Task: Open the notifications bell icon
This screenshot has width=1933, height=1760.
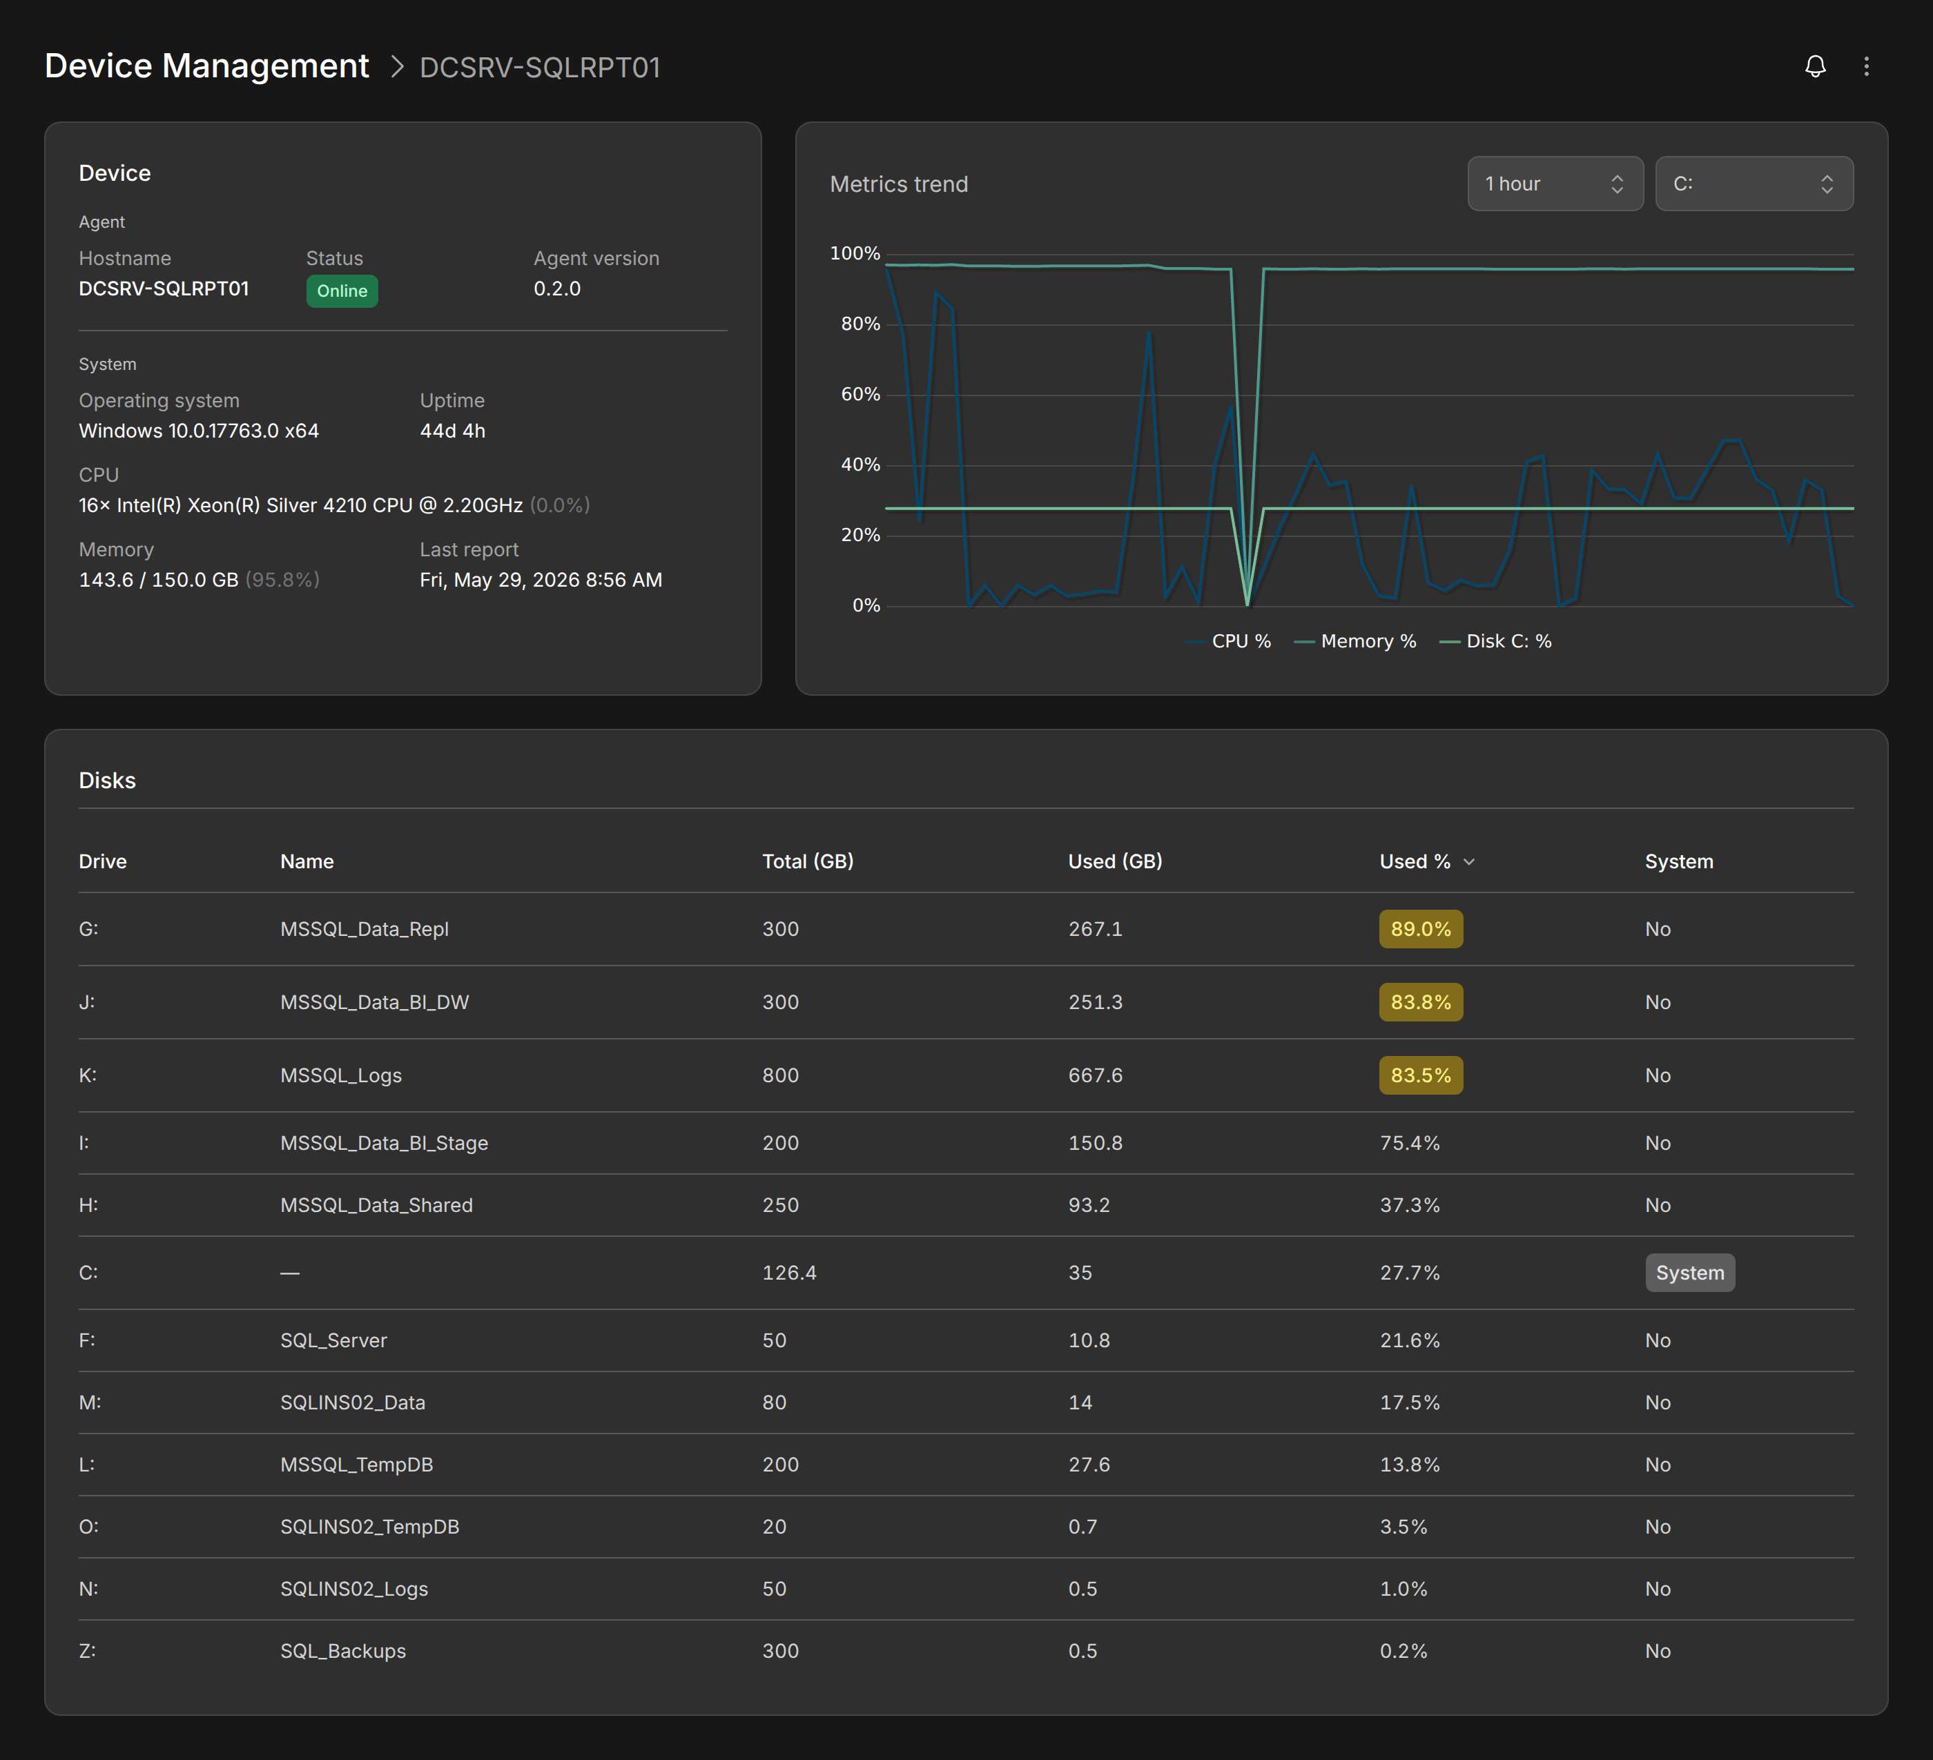Action: 1815,66
